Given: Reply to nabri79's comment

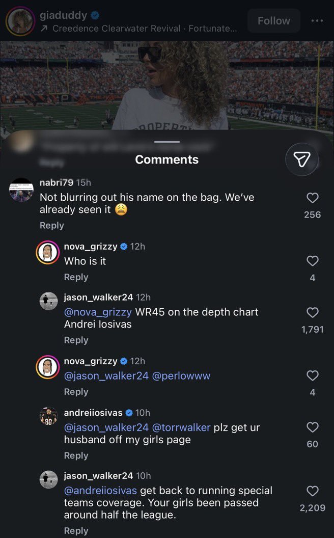Looking at the screenshot, I should pos(52,225).
